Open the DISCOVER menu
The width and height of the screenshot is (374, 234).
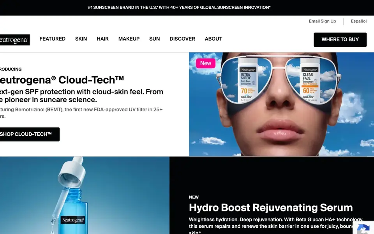coord(182,39)
